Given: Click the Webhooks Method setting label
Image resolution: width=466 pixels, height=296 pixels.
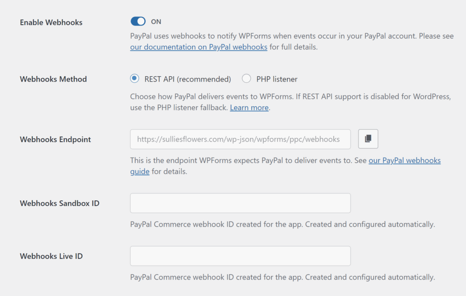Looking at the screenshot, I should (53, 79).
